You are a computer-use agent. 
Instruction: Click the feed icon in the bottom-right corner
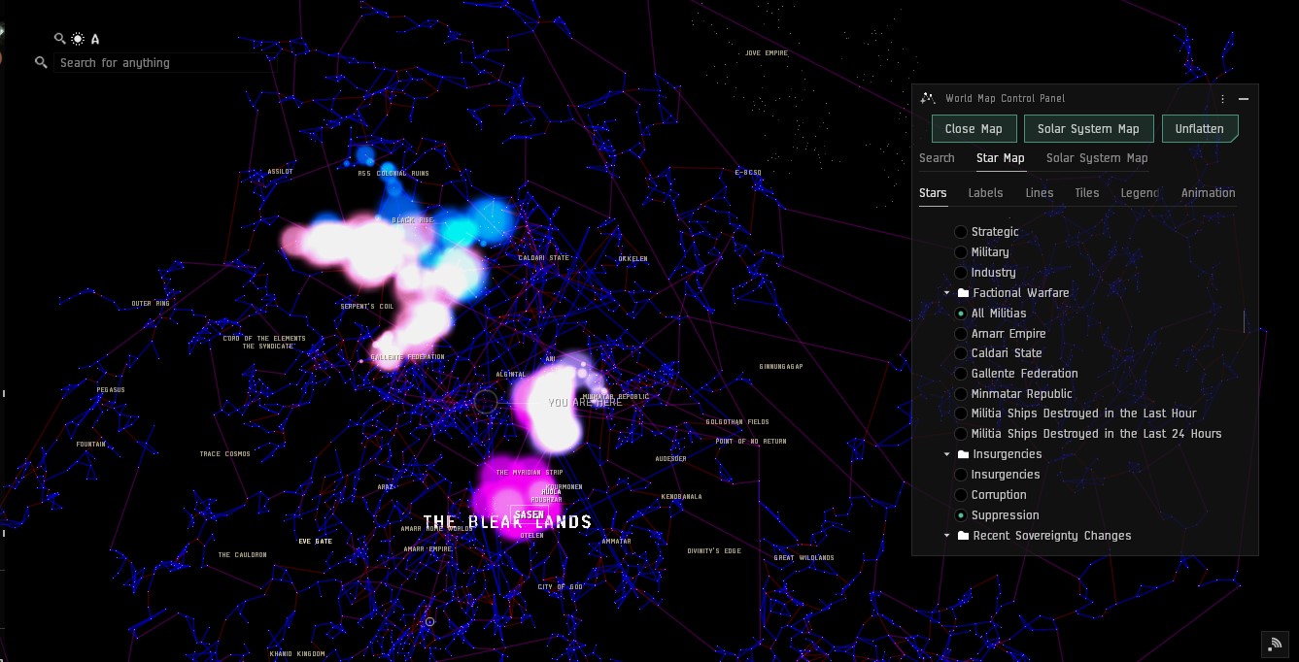pyautogui.click(x=1274, y=644)
